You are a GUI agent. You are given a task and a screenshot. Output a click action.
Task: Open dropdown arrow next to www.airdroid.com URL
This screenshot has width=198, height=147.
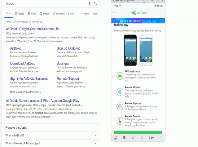click(x=34, y=33)
